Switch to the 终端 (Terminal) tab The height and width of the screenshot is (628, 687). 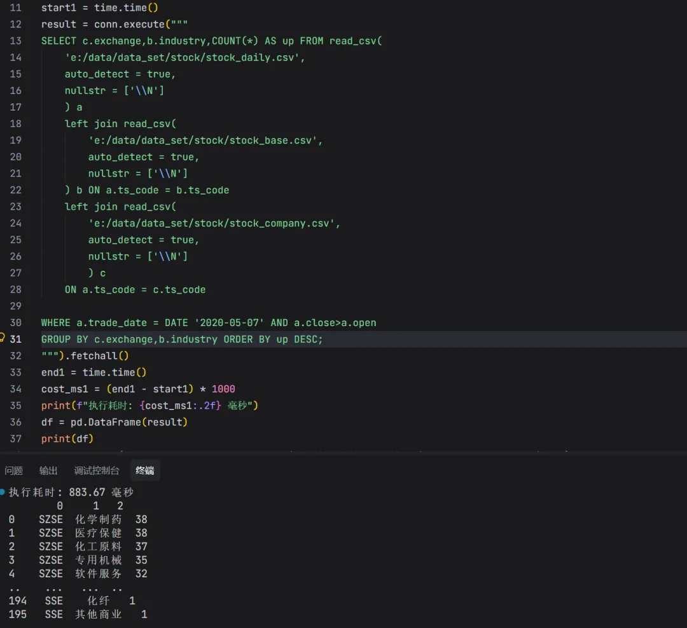[x=144, y=471]
